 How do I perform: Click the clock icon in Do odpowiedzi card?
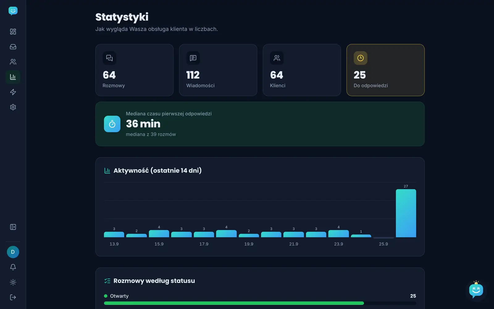[360, 58]
